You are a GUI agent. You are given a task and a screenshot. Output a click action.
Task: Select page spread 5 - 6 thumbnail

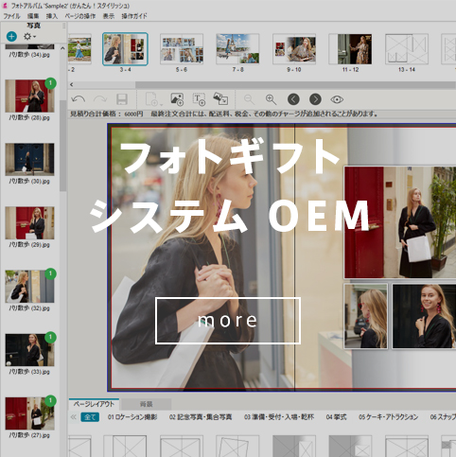click(182, 49)
